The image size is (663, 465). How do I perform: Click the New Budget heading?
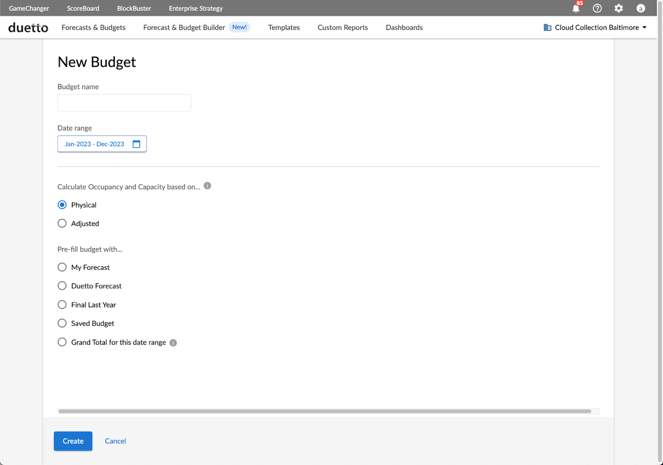(97, 62)
